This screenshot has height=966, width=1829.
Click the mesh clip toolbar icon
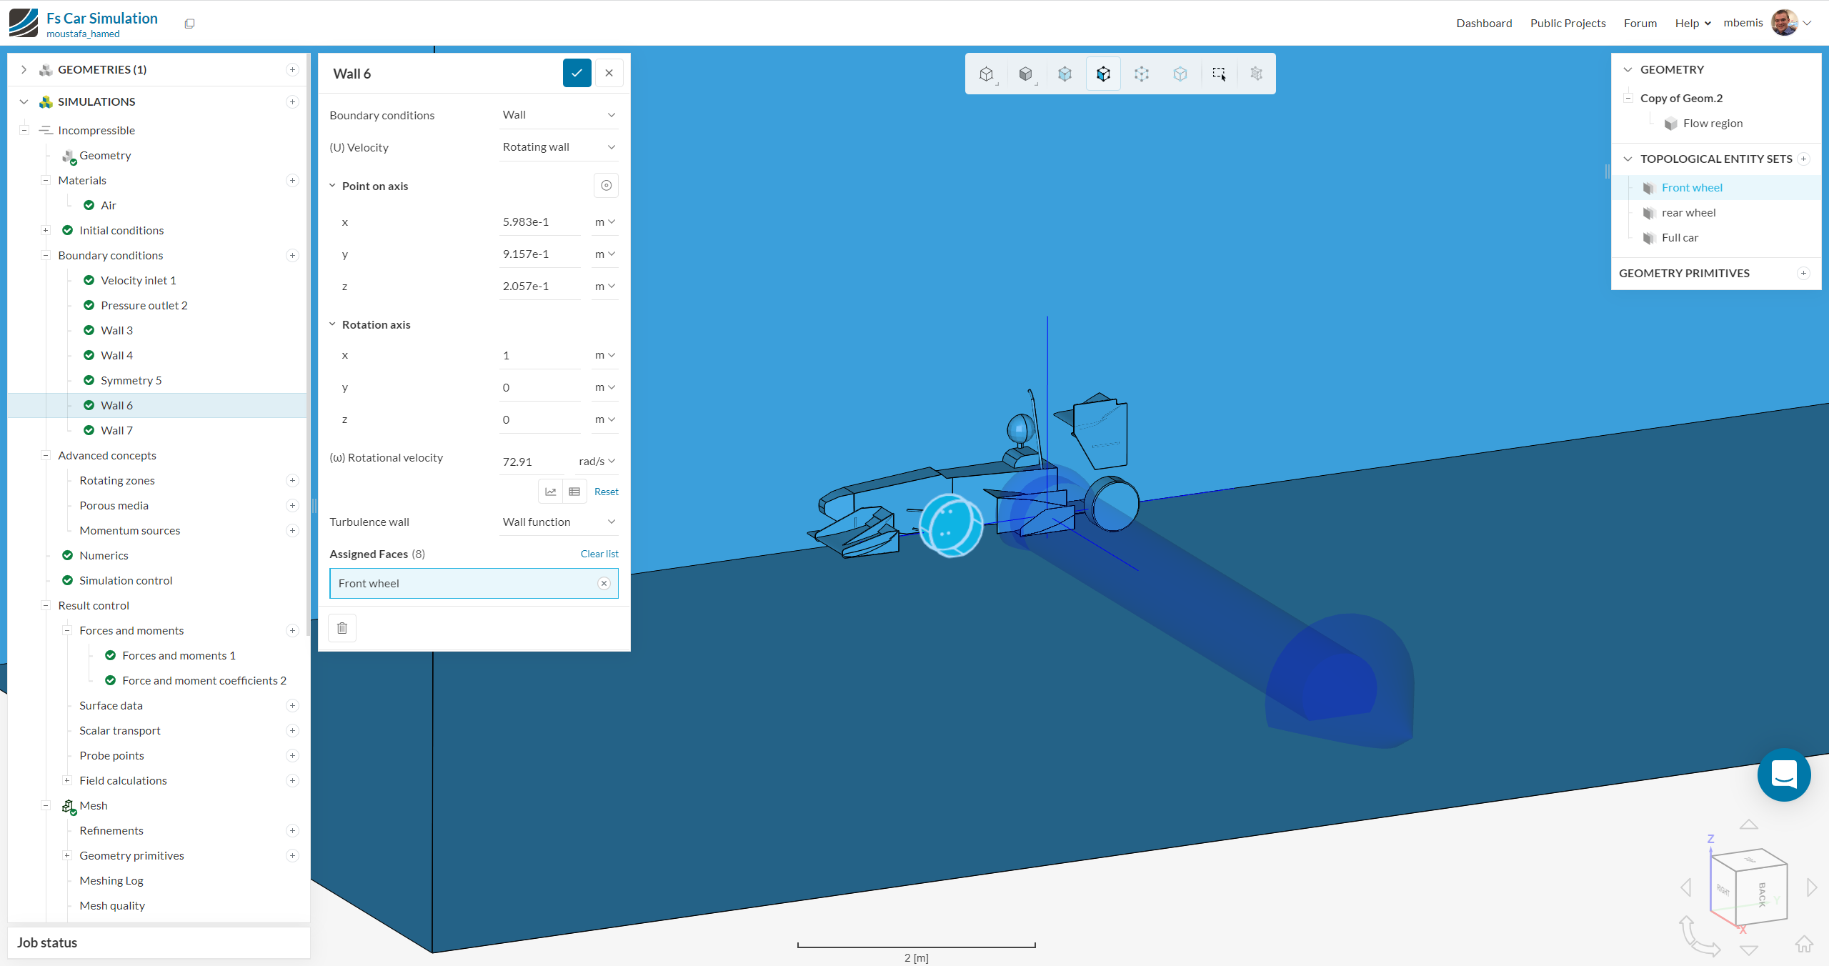coord(1257,74)
